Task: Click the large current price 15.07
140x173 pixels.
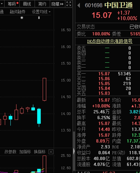Action: click(x=102, y=15)
